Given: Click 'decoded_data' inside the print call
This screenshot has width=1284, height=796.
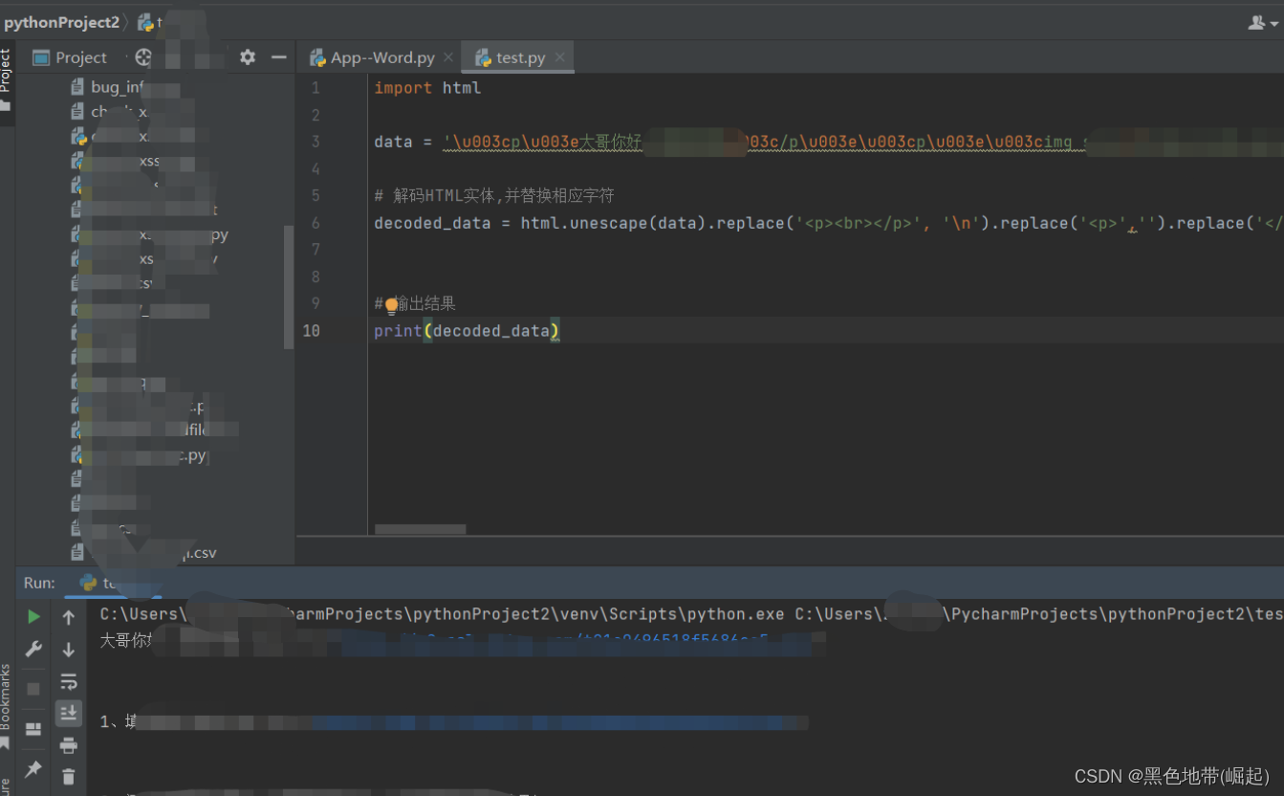Looking at the screenshot, I should (x=491, y=331).
